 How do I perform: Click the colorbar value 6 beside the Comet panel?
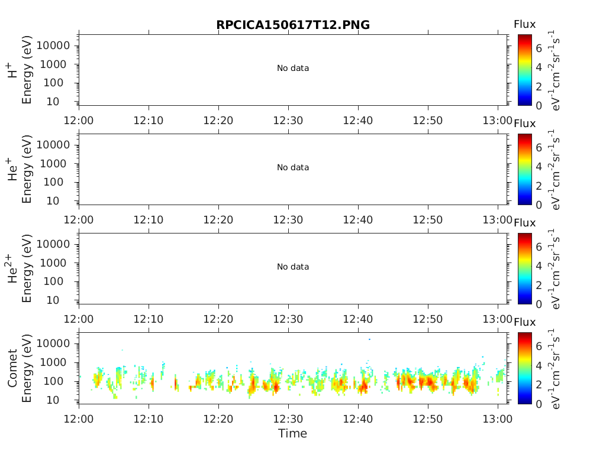[539, 346]
